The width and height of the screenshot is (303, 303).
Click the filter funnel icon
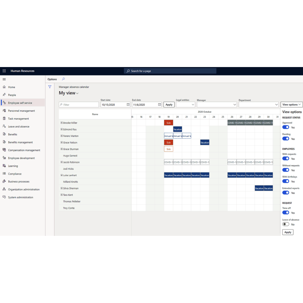pos(50,87)
